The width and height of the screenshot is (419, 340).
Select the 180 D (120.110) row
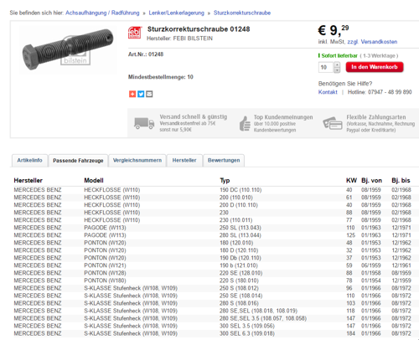click(215, 250)
